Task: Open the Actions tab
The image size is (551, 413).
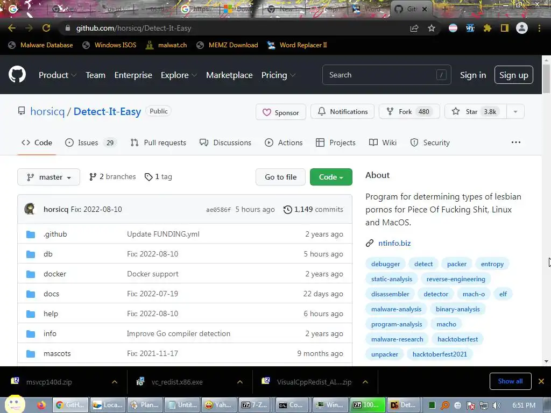Action: [x=284, y=143]
